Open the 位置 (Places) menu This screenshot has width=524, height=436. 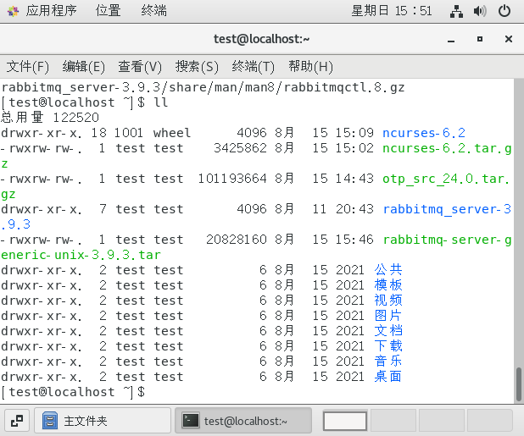pyautogui.click(x=108, y=11)
